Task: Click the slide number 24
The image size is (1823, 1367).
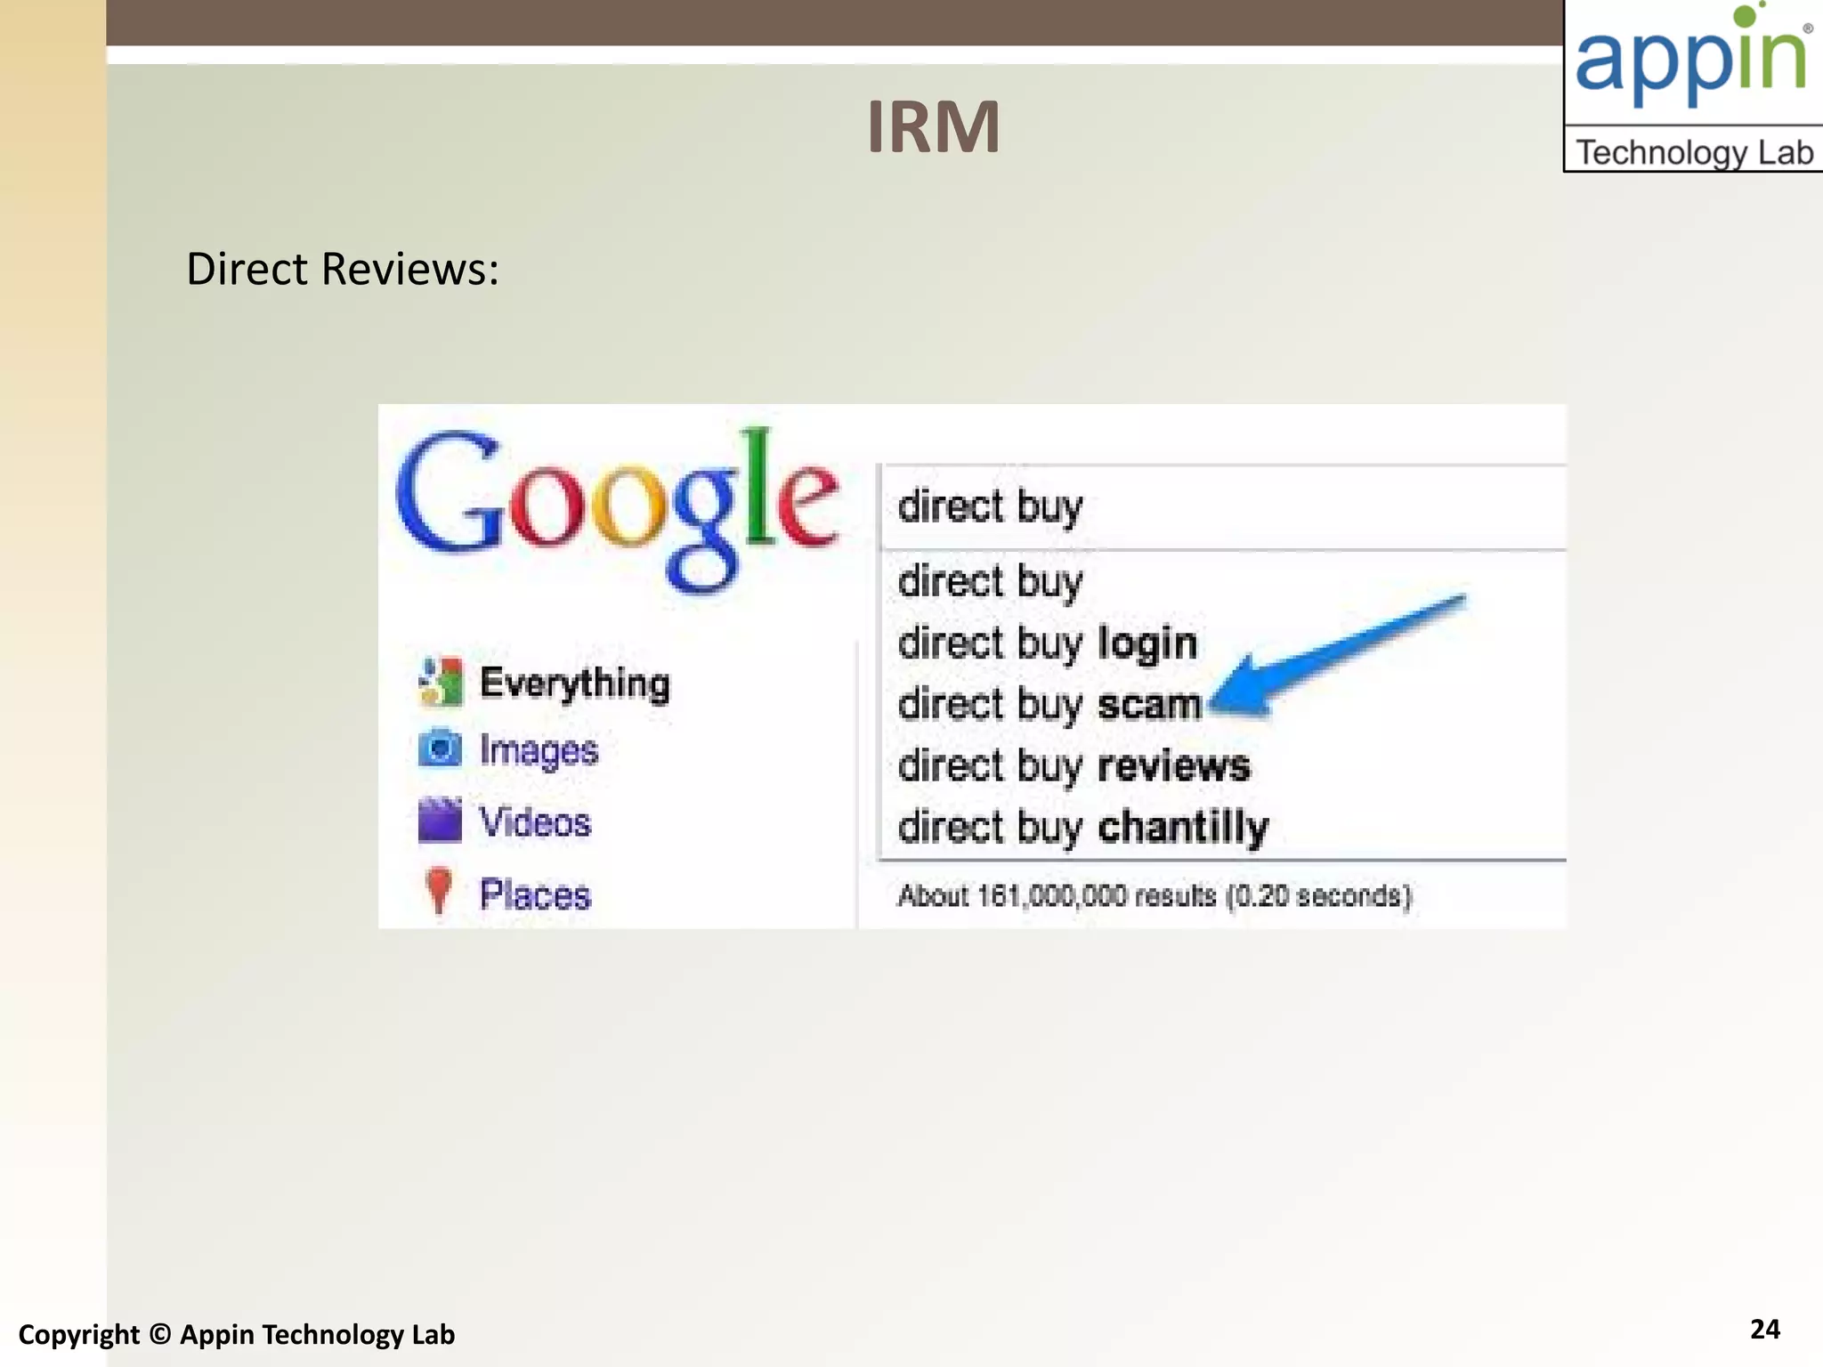Action: point(1765,1329)
